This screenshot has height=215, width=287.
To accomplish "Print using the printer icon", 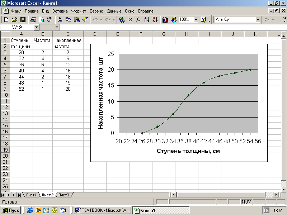I will point(33,20).
